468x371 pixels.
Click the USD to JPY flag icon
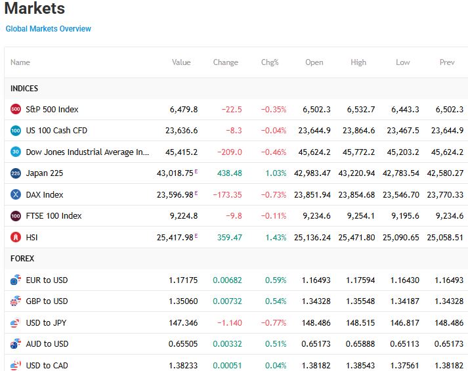point(16,322)
